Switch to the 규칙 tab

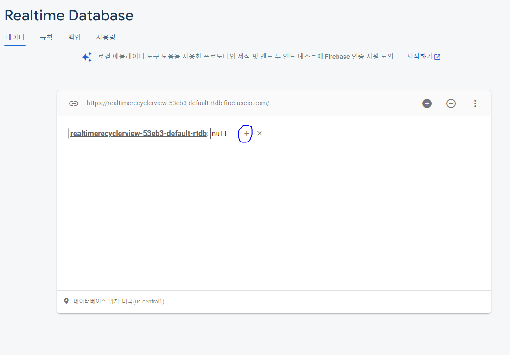coord(46,38)
